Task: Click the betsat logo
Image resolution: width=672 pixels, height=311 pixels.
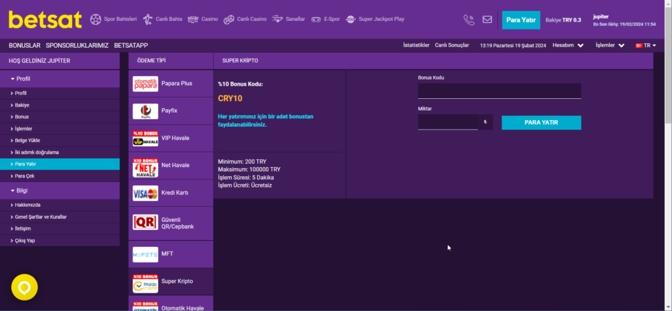Action: tap(45, 20)
